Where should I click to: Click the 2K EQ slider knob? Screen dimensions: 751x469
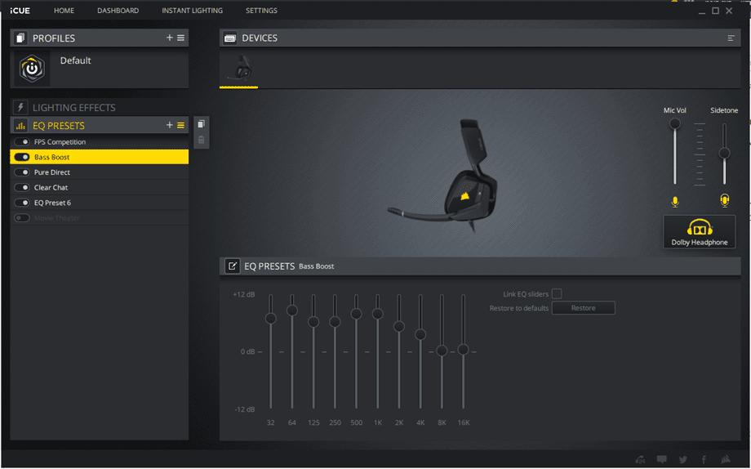[399, 326]
